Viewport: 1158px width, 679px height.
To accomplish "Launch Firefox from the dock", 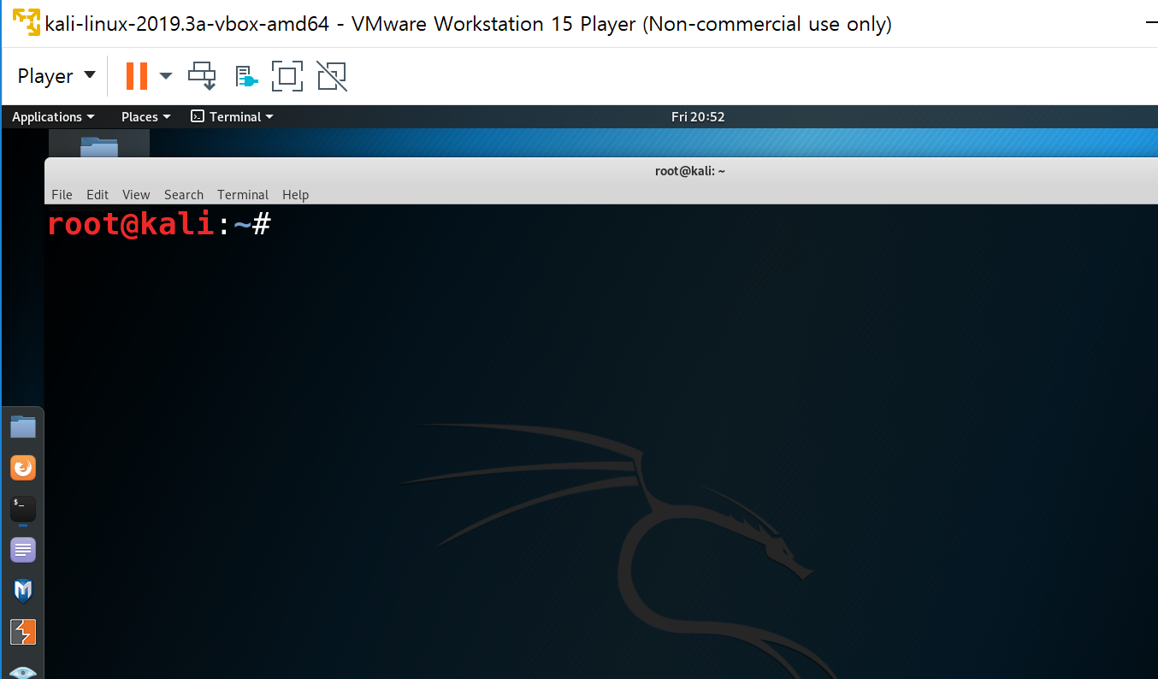I will coord(23,468).
